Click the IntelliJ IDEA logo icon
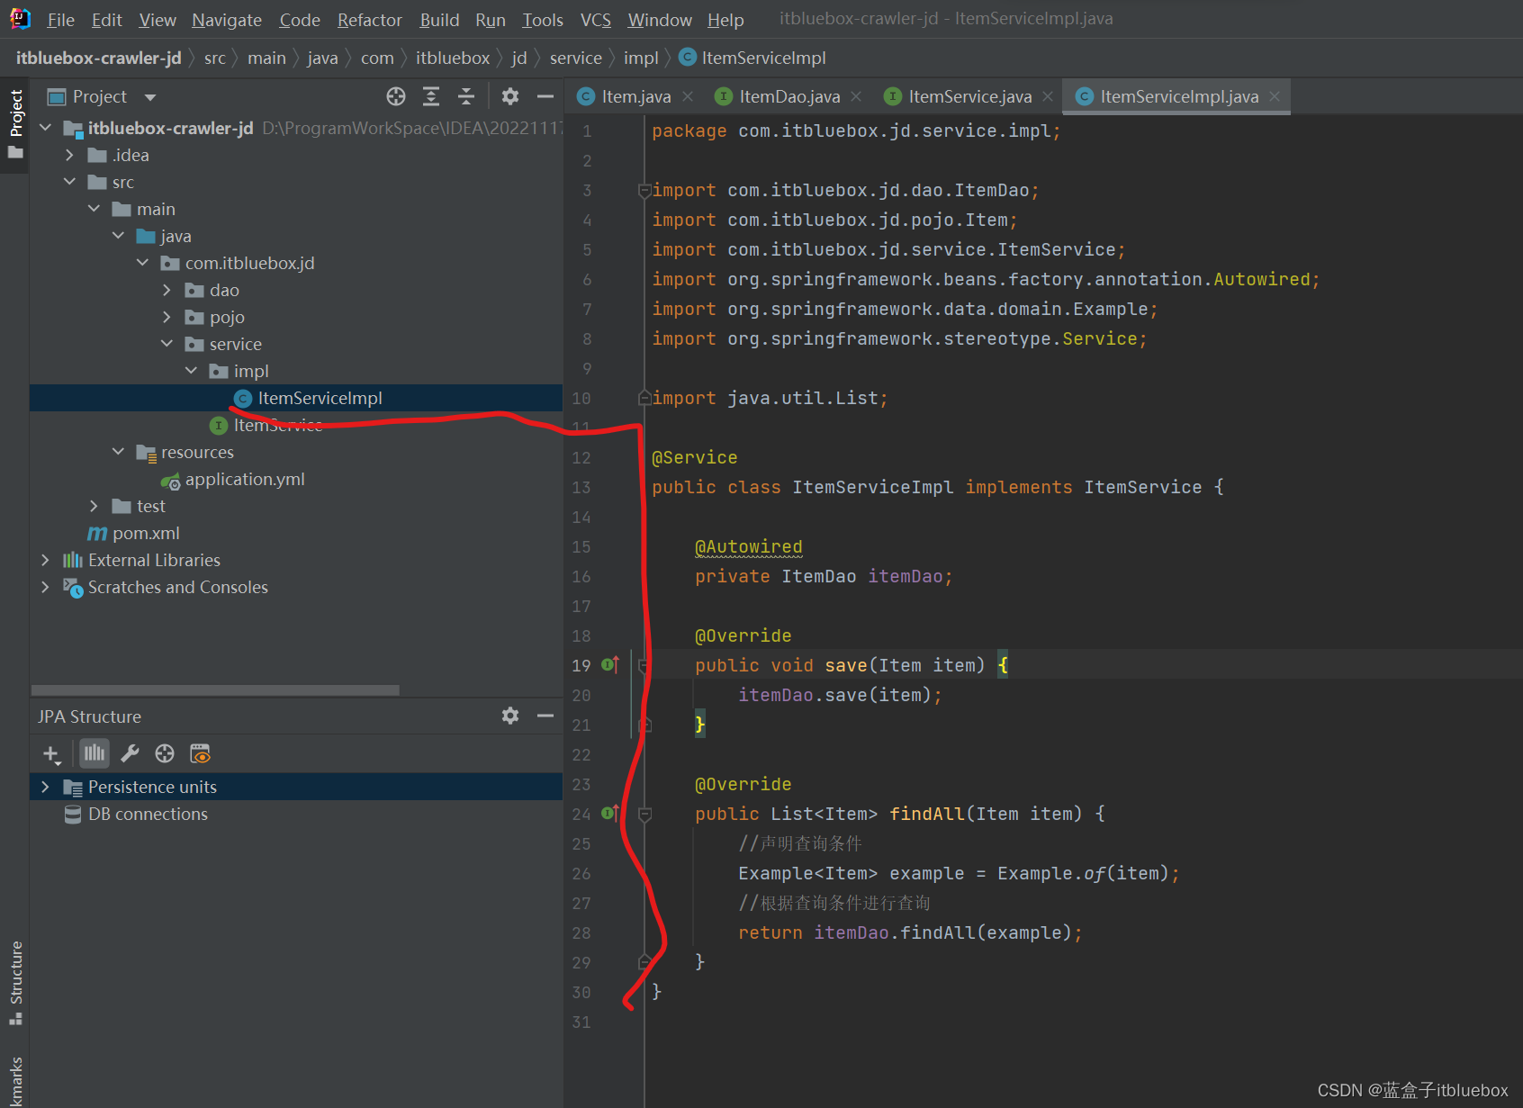 (20, 19)
